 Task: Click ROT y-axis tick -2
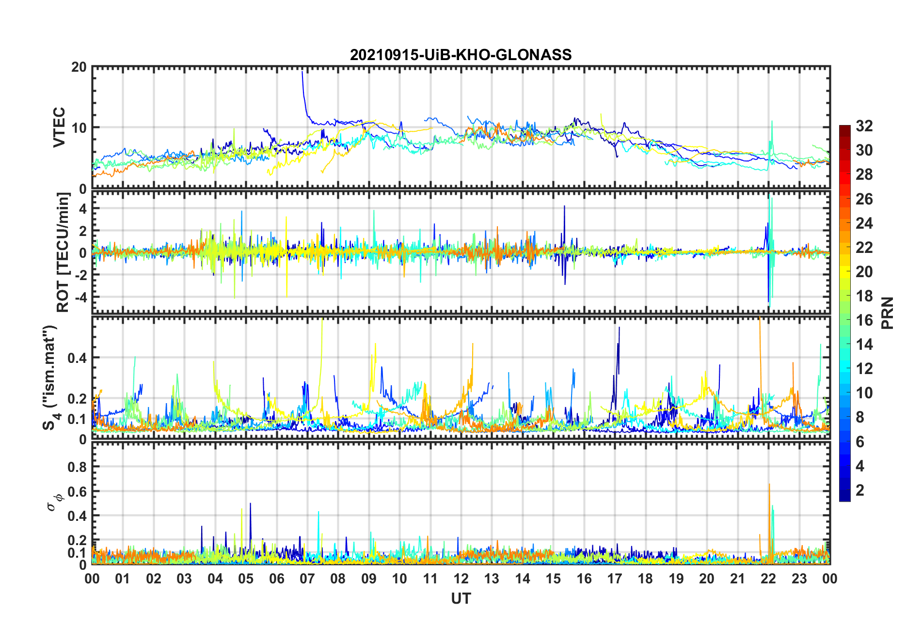pos(80,275)
